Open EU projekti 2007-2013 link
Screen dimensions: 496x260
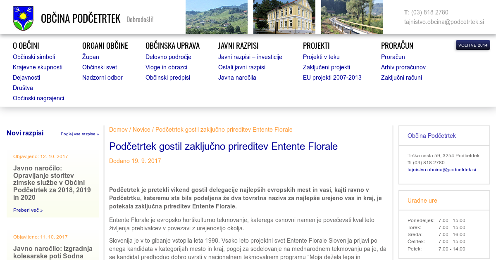pyautogui.click(x=332, y=78)
